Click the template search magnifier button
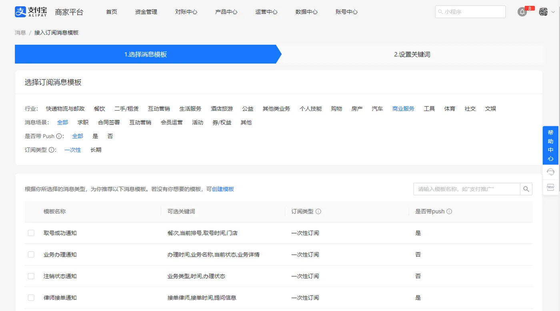560x311 pixels. [x=526, y=189]
